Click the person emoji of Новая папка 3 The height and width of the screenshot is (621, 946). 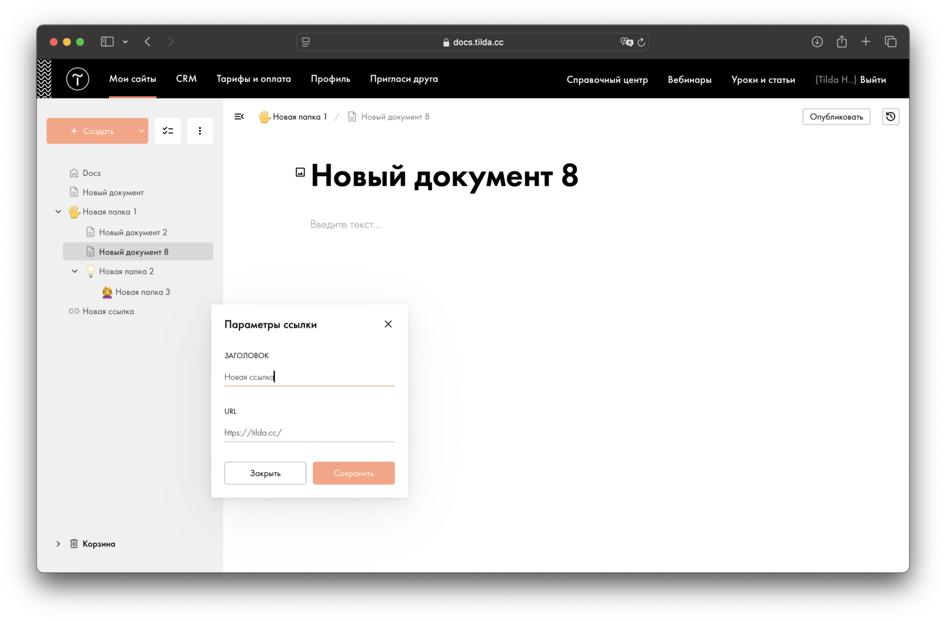point(107,292)
